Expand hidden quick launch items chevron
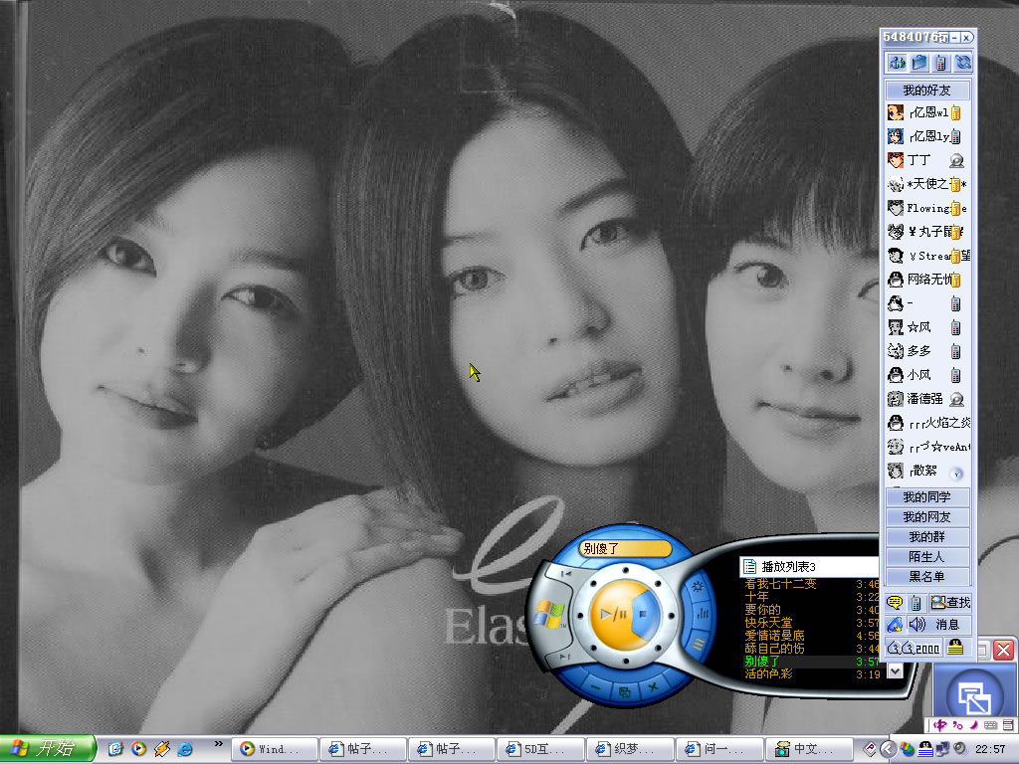1019x764 pixels. click(x=218, y=744)
